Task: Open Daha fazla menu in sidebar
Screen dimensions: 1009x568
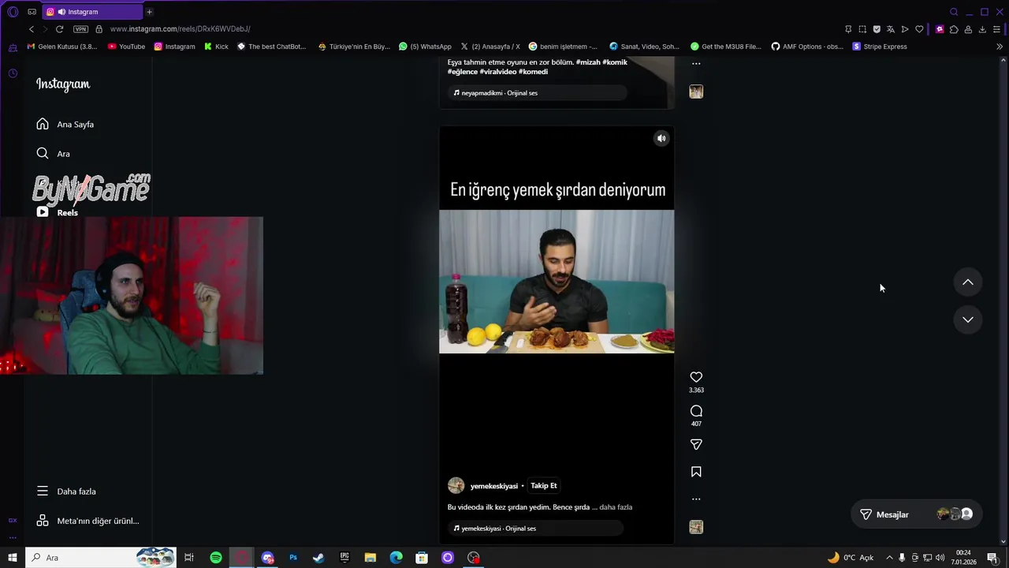Action: point(66,491)
